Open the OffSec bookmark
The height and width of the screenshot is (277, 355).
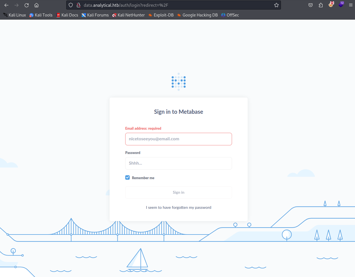coord(230,15)
